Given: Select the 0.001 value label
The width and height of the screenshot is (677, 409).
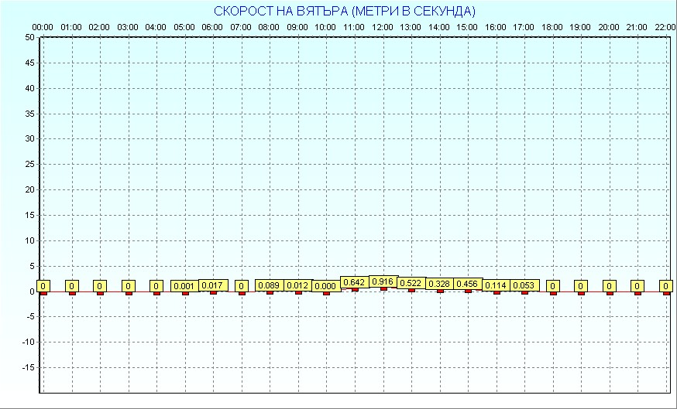Looking at the screenshot, I should (x=185, y=286).
